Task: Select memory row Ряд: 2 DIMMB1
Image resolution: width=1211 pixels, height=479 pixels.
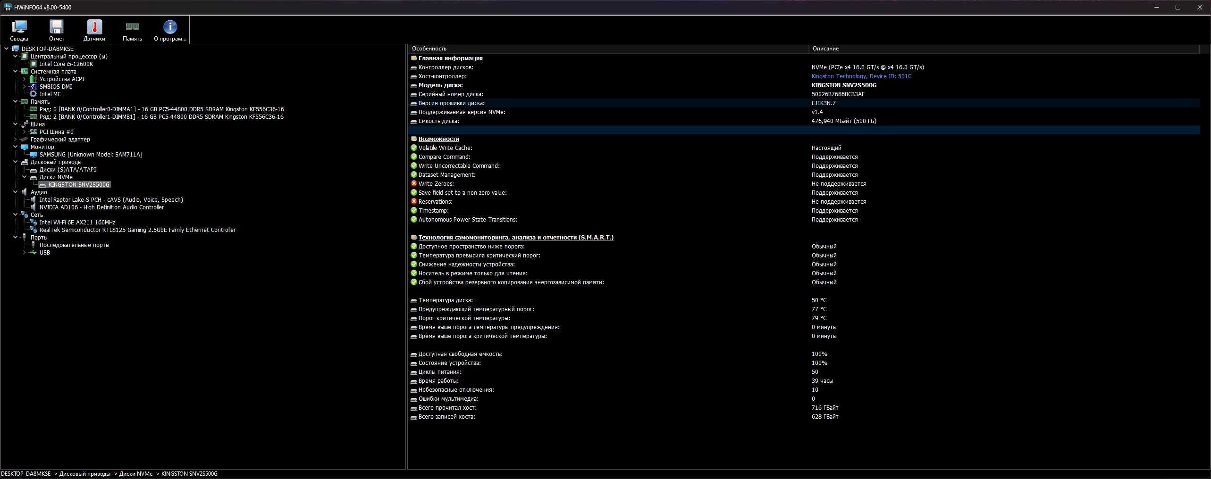Action: (x=161, y=116)
